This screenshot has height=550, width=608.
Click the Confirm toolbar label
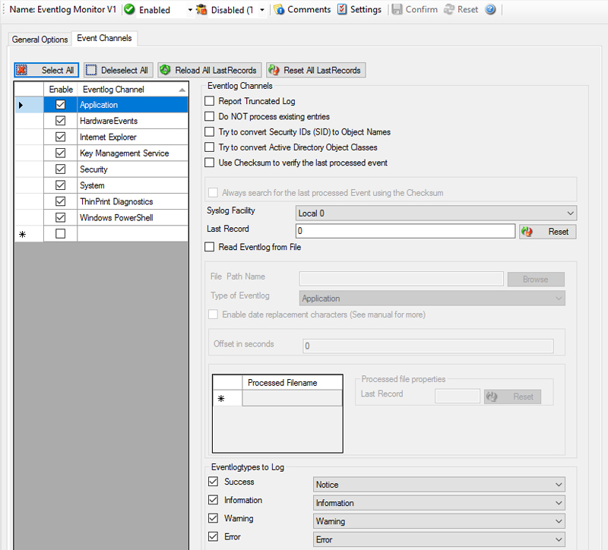click(422, 9)
